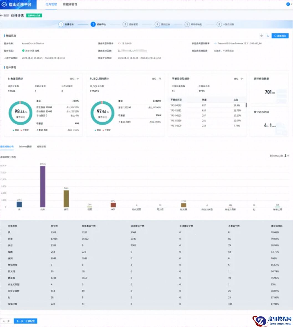Select step 6 一致性校验 circle
This screenshot has width=293, height=327.
pyautogui.click(x=219, y=24)
